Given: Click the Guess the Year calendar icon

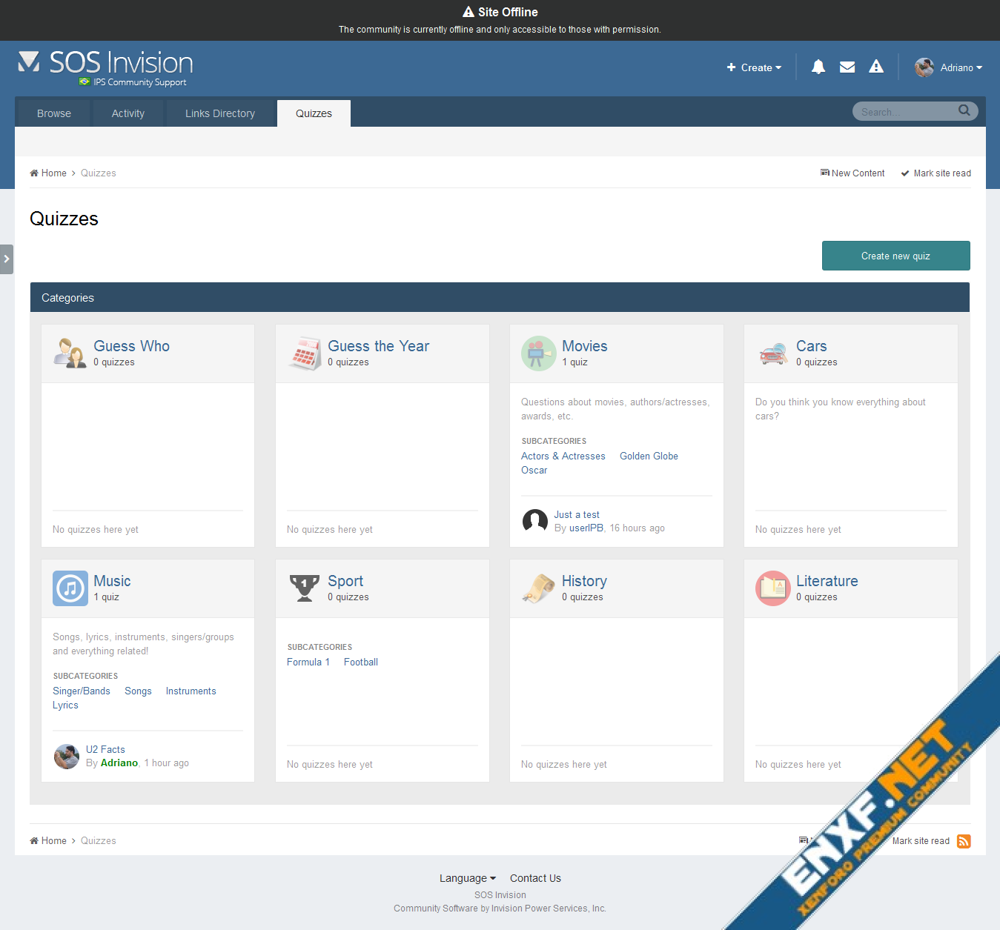Looking at the screenshot, I should point(304,353).
